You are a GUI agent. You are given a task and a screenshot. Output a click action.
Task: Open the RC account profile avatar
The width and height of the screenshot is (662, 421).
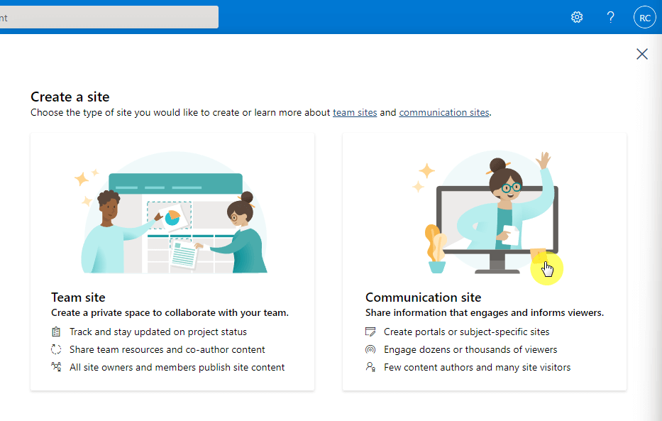[x=645, y=17]
